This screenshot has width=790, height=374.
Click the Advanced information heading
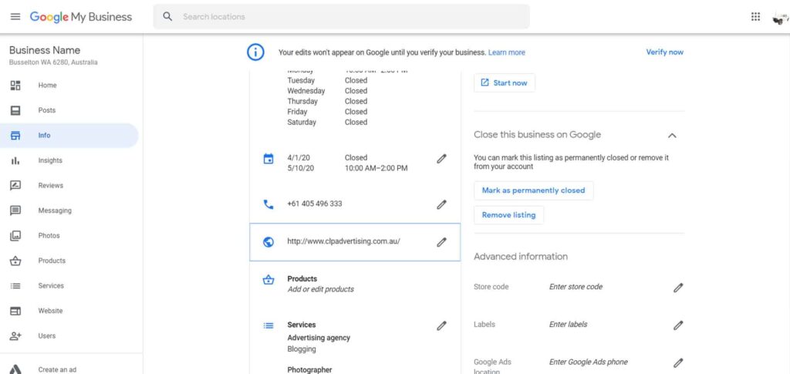(x=521, y=257)
